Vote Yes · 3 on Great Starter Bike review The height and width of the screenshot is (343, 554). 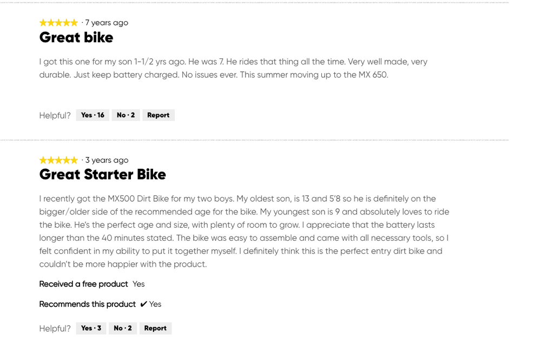[91, 328]
